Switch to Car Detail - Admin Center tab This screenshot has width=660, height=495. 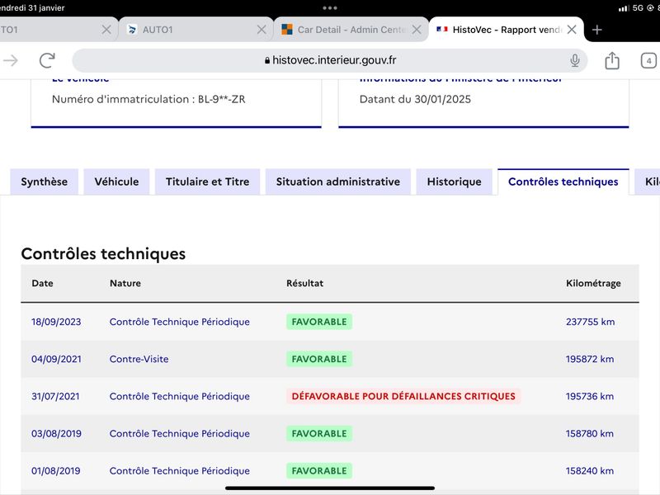point(351,30)
